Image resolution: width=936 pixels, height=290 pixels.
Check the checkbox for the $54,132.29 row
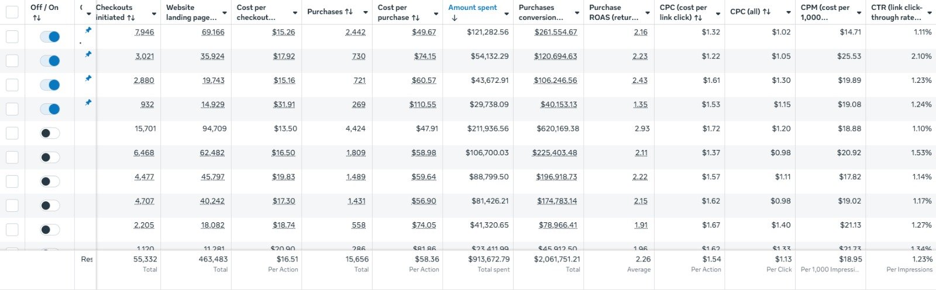click(x=12, y=61)
